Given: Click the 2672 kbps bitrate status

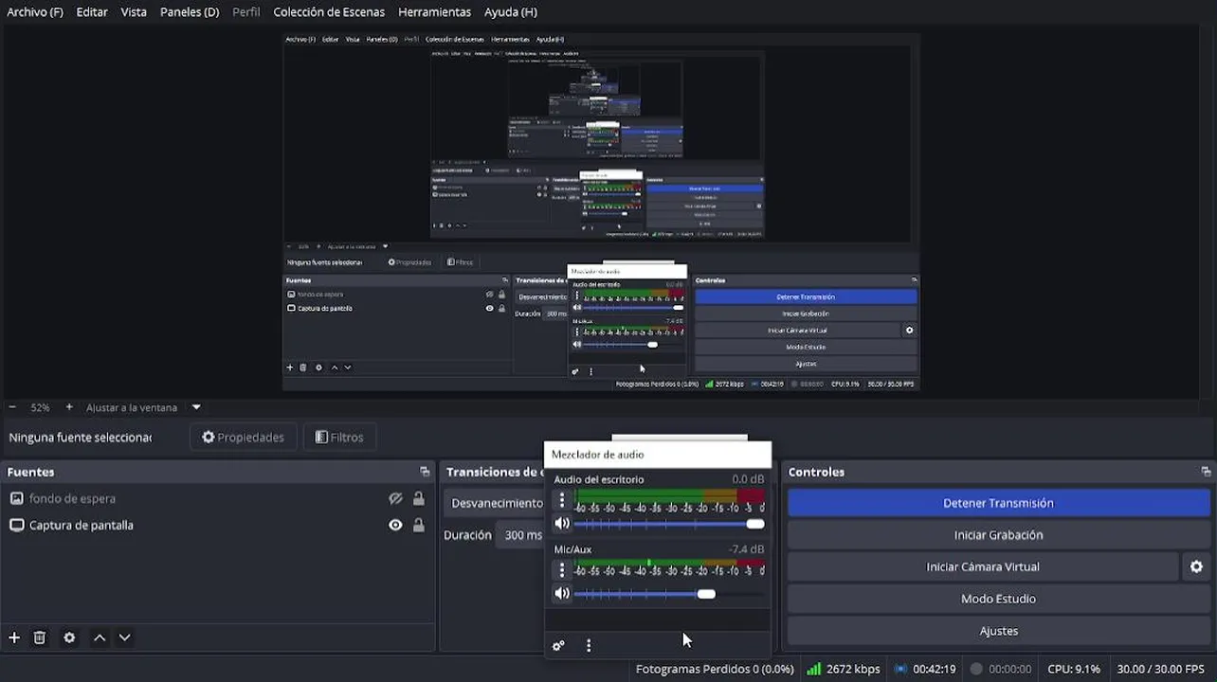Looking at the screenshot, I should (x=853, y=669).
